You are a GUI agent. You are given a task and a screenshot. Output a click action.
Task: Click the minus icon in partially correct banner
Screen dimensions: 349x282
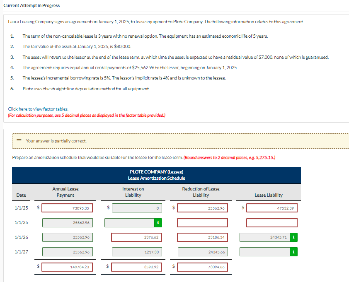click(19, 140)
